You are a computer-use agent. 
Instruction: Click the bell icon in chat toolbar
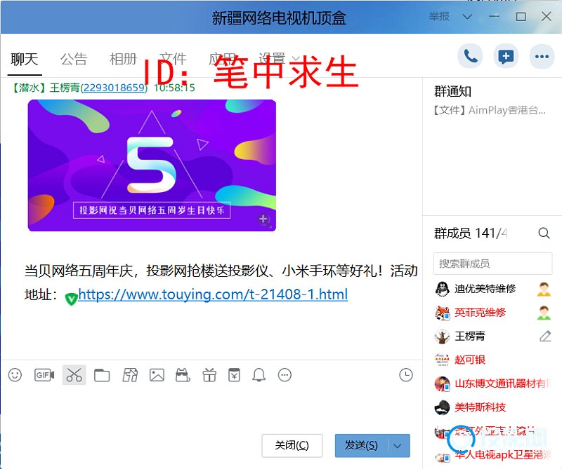pyautogui.click(x=259, y=375)
